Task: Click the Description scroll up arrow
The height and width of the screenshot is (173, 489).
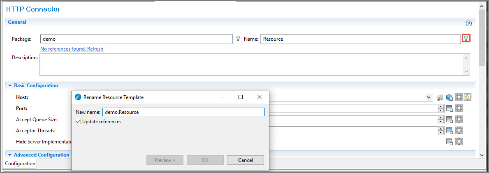Action: [466, 58]
